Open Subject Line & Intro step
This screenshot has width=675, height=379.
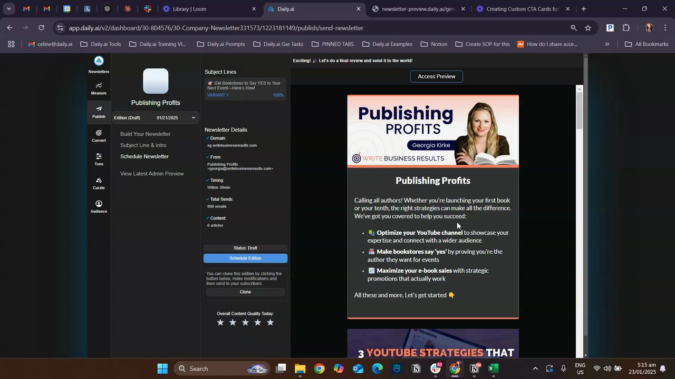(x=143, y=145)
